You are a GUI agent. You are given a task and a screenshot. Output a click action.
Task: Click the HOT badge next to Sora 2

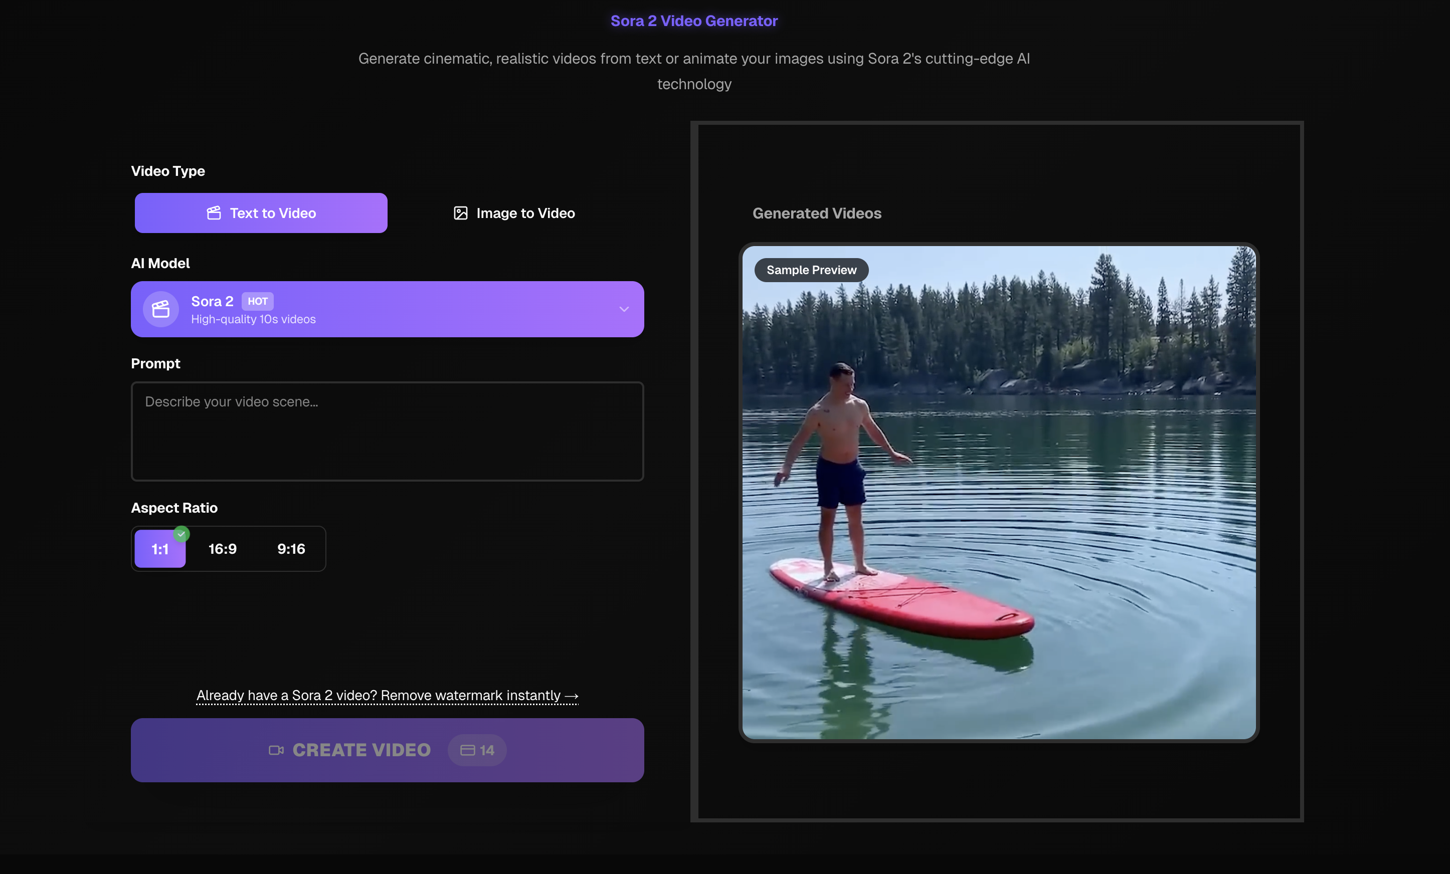pos(258,301)
